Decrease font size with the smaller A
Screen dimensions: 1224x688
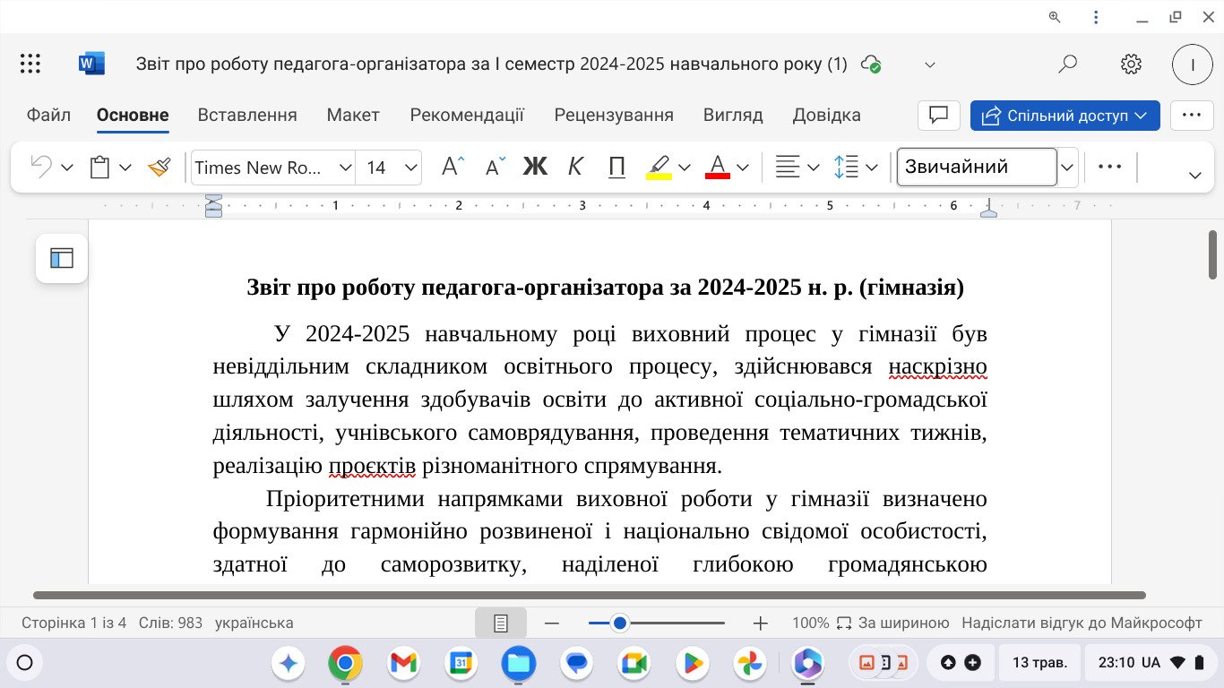(495, 167)
